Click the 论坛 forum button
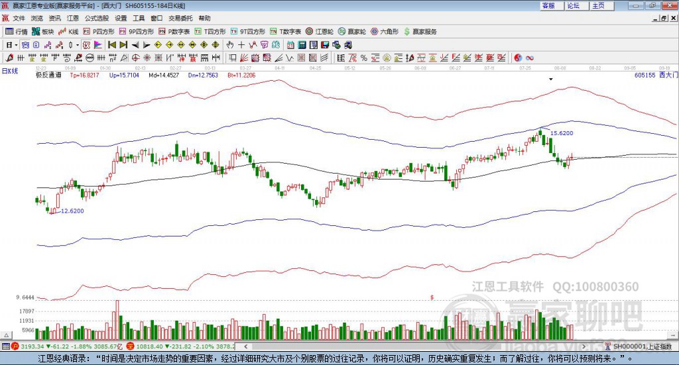The width and height of the screenshot is (679, 365). pos(574,5)
